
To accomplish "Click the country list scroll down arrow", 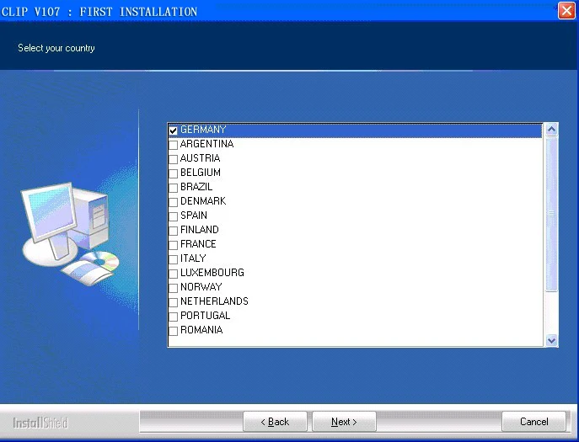I will tap(551, 340).
